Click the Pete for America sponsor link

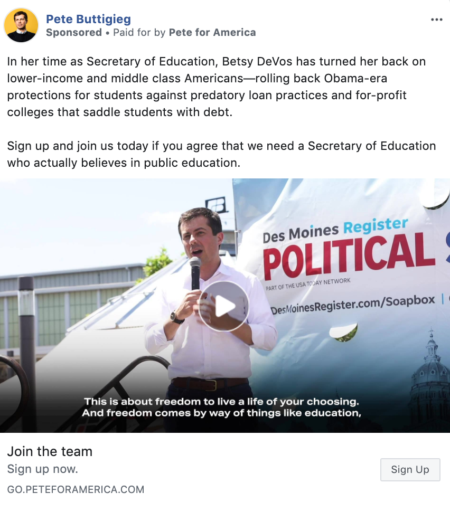212,33
